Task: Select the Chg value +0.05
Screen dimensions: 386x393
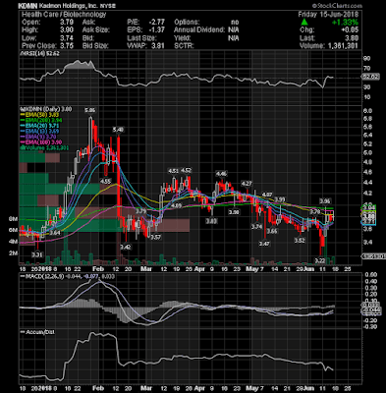Action: click(350, 30)
